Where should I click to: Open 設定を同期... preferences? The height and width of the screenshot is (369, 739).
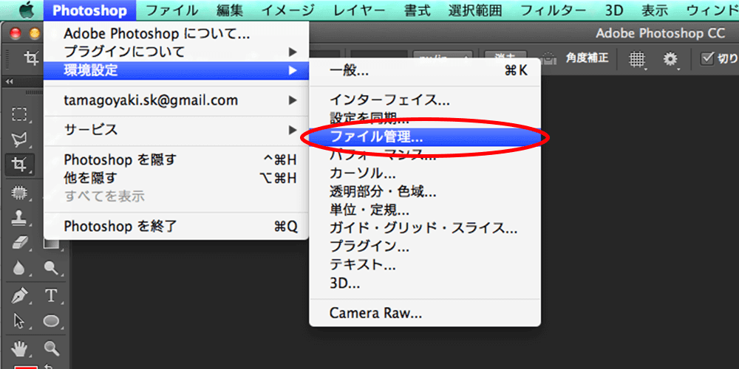[x=425, y=117]
